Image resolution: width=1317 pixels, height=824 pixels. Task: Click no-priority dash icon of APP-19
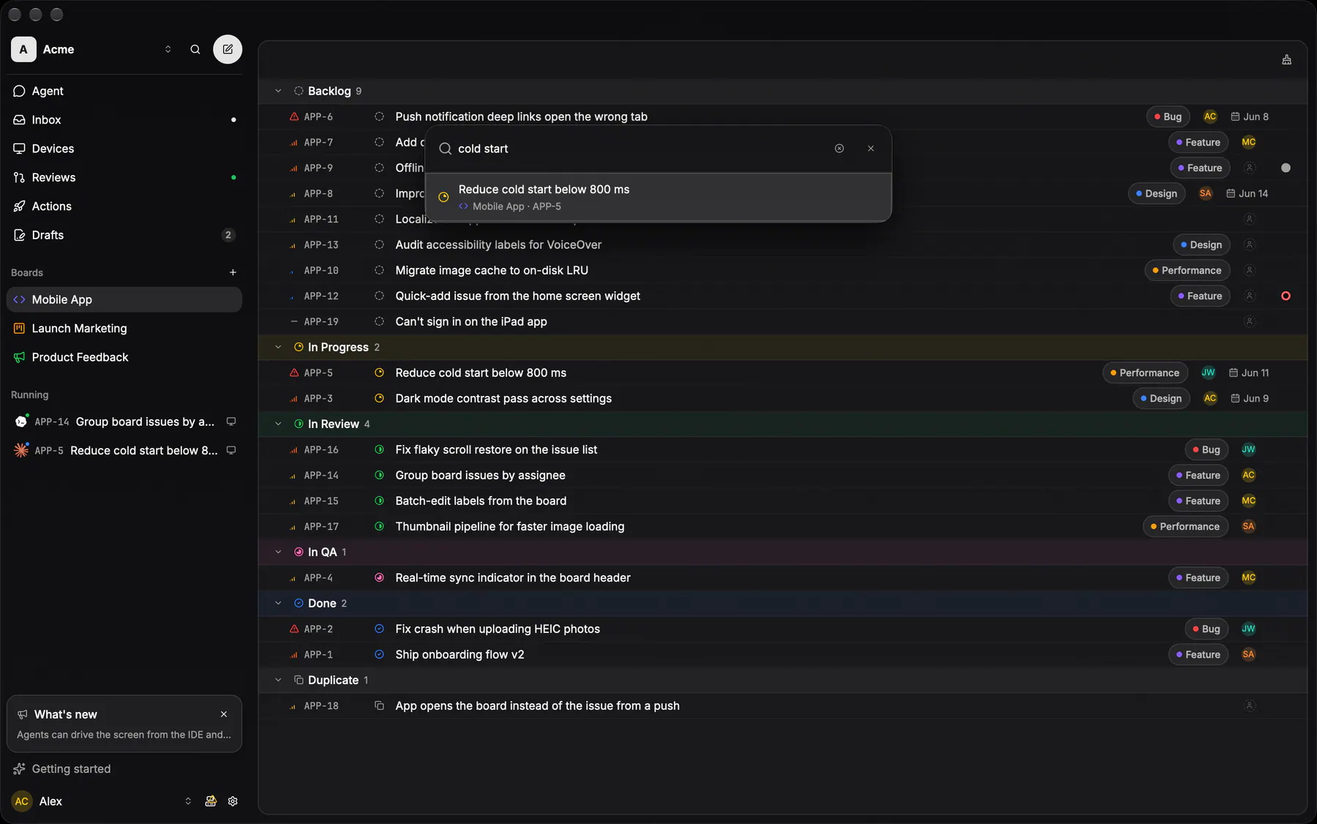294,321
